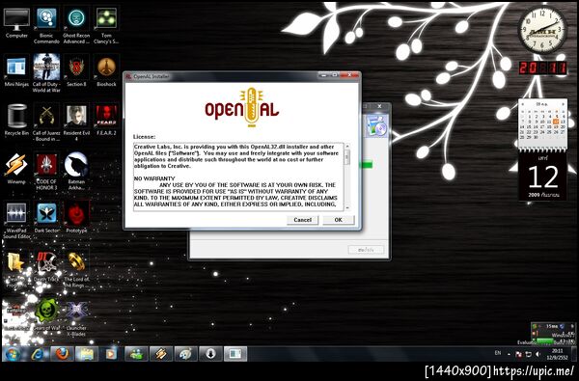579x381 pixels.
Task: Launch Internet Explorer from taskbar
Action: click(x=38, y=354)
